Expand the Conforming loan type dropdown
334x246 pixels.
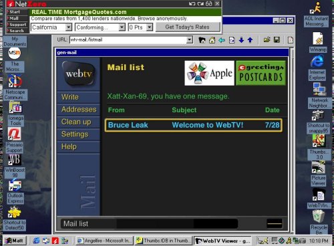(x=122, y=27)
